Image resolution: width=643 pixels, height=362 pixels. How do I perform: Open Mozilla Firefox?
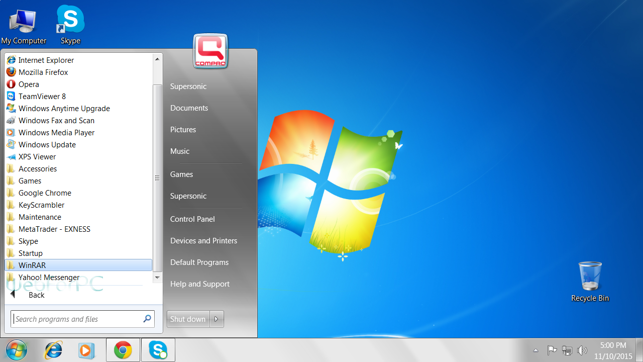(x=43, y=72)
